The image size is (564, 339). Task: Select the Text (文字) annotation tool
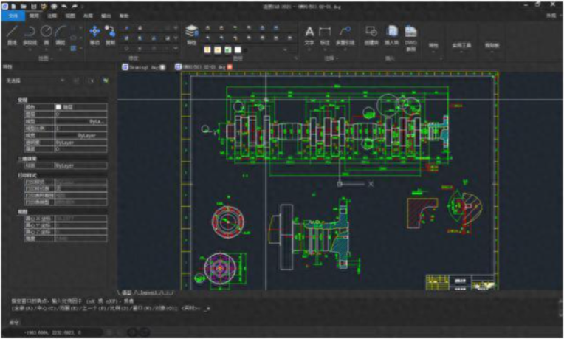309,32
